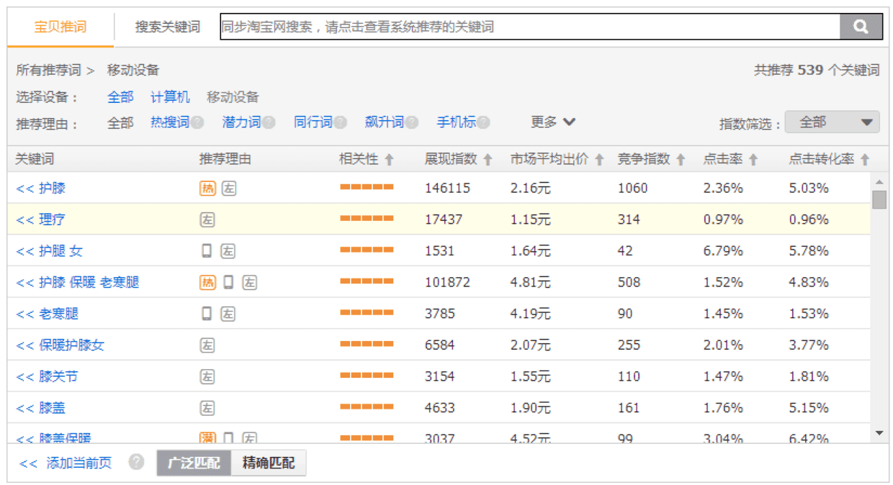This screenshot has width=893, height=485.
Task: Click help icon next to 潜力词
Action: coord(269,122)
